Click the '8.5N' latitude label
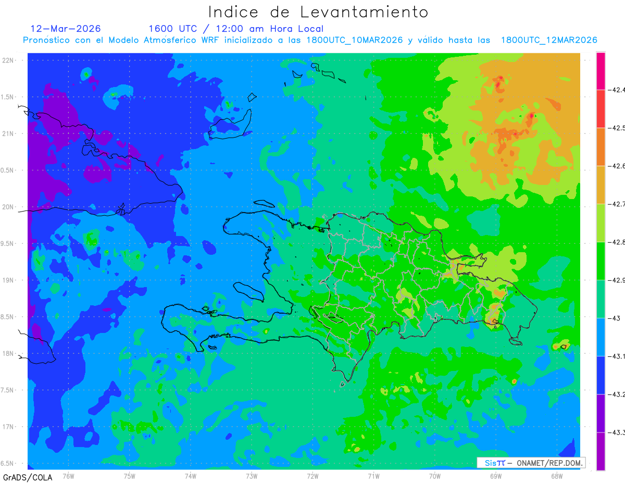Viewport: 625px width, 483px height. (7, 317)
